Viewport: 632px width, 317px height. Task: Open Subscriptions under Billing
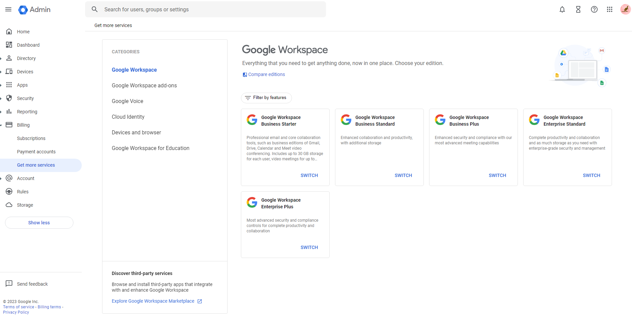[31, 138]
